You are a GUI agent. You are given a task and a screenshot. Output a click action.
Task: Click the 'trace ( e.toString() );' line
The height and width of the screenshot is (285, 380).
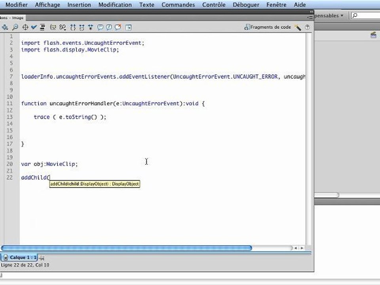click(x=70, y=117)
